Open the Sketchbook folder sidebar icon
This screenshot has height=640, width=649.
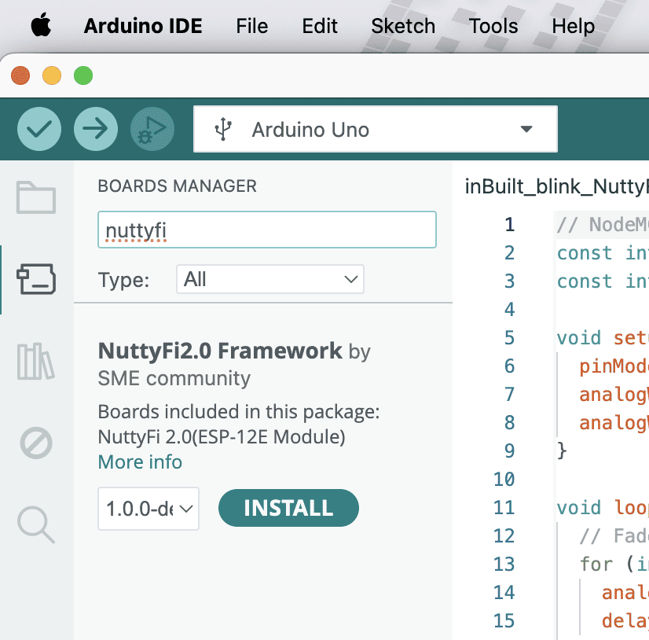tap(36, 198)
